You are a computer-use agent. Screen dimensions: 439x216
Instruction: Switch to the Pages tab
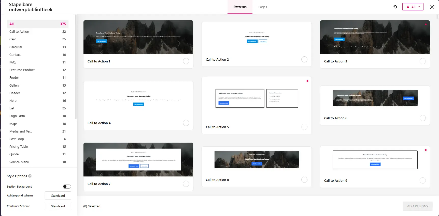(263, 7)
